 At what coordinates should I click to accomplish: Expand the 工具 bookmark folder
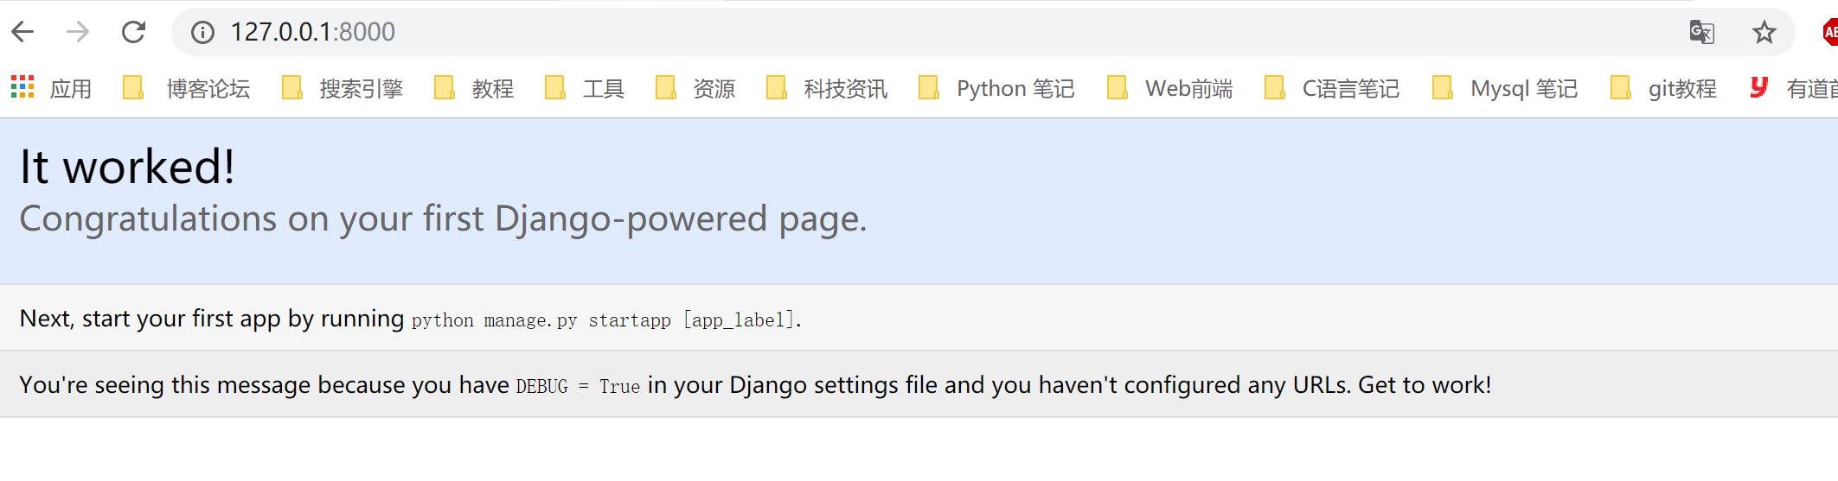585,88
